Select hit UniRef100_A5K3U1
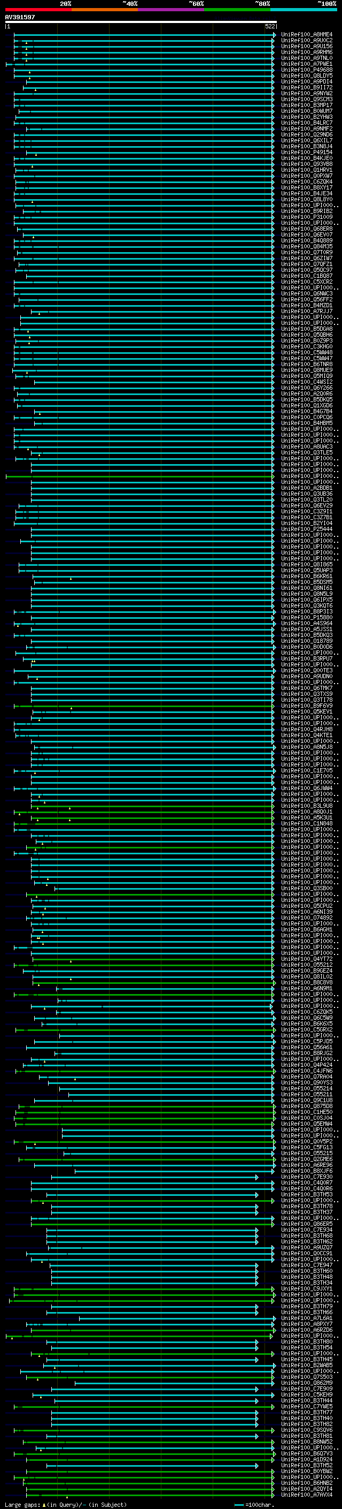 click(x=307, y=818)
